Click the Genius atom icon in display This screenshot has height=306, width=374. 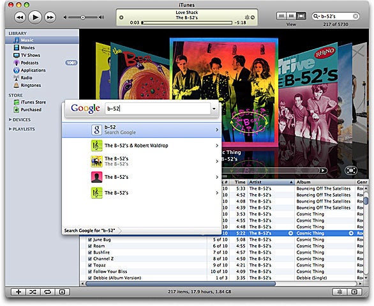[x=247, y=17]
